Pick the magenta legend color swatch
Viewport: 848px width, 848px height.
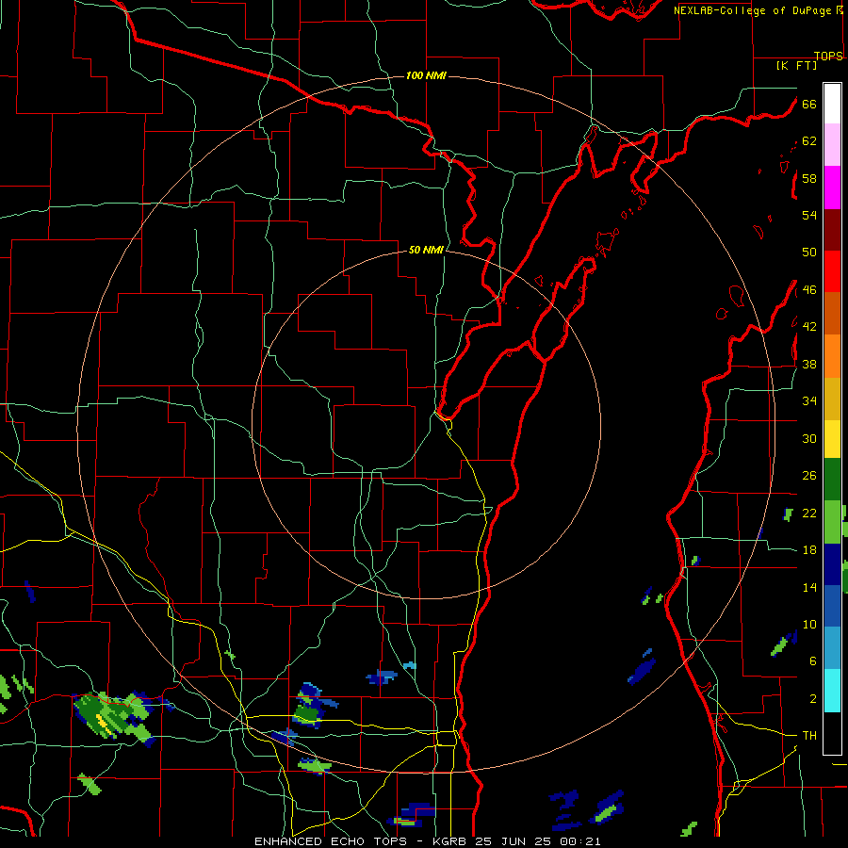(x=832, y=188)
